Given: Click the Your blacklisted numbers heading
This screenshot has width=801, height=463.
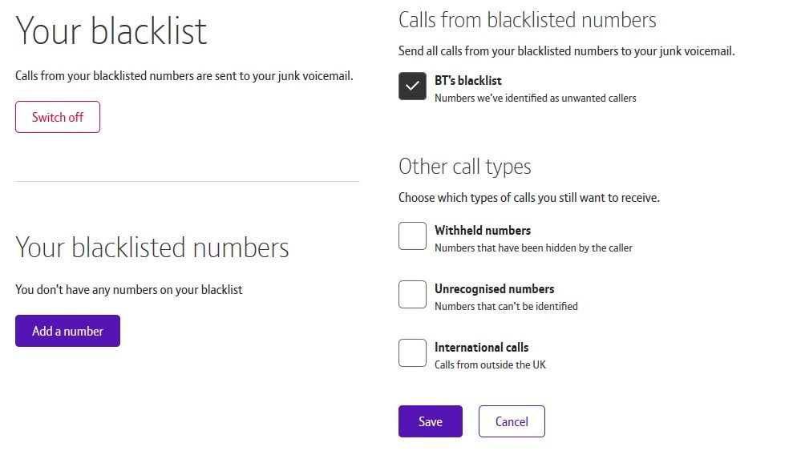Looking at the screenshot, I should tap(152, 248).
